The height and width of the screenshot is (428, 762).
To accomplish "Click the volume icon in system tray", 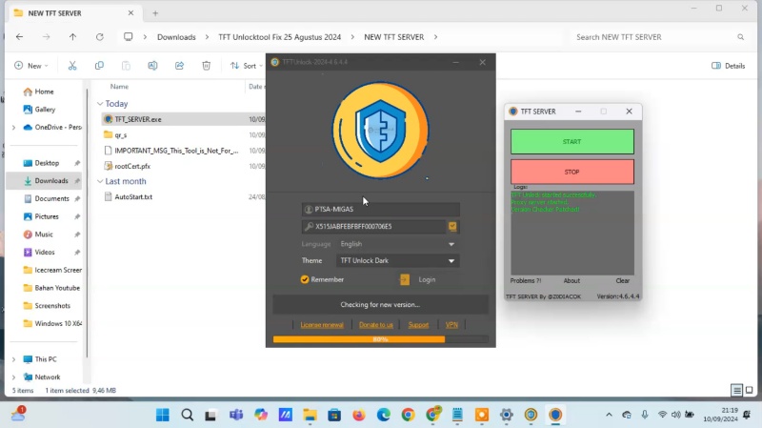I will [675, 415].
